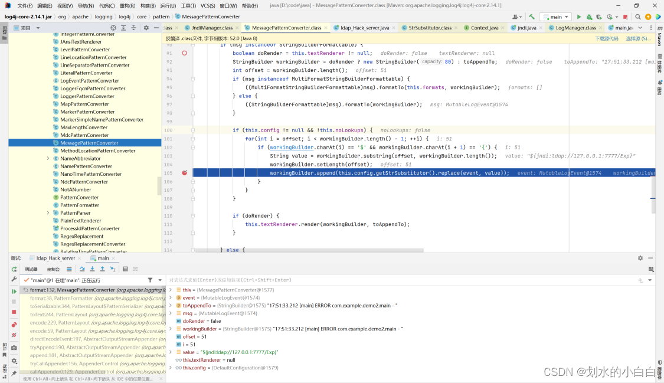Rerun the debug session
The height and width of the screenshot is (383, 664).
(x=14, y=269)
